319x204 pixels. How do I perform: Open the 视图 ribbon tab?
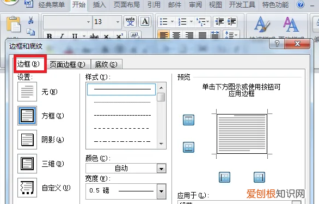[x=215, y=5]
